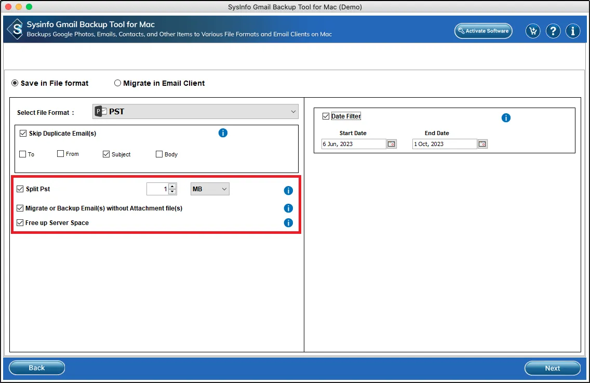Enable the Body duplicate filter checkbox
Viewport: 590px width, 383px height.
[159, 154]
